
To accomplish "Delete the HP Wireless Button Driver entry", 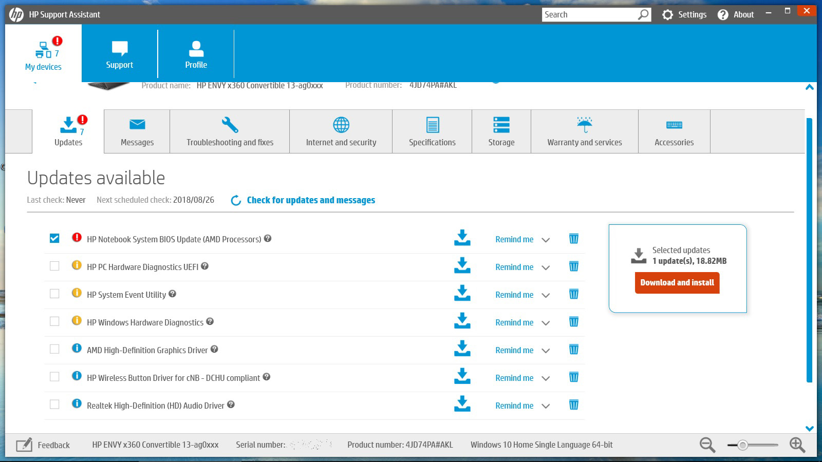I will pos(574,377).
